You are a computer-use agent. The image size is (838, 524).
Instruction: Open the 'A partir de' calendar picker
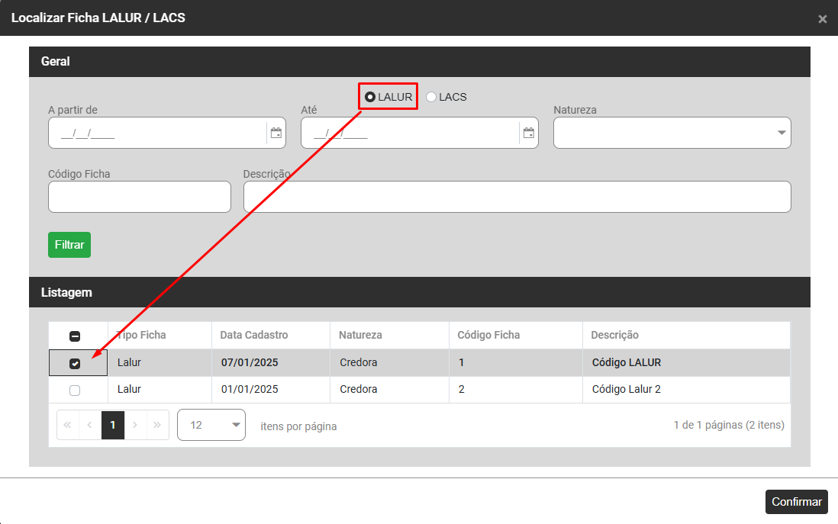click(x=276, y=133)
